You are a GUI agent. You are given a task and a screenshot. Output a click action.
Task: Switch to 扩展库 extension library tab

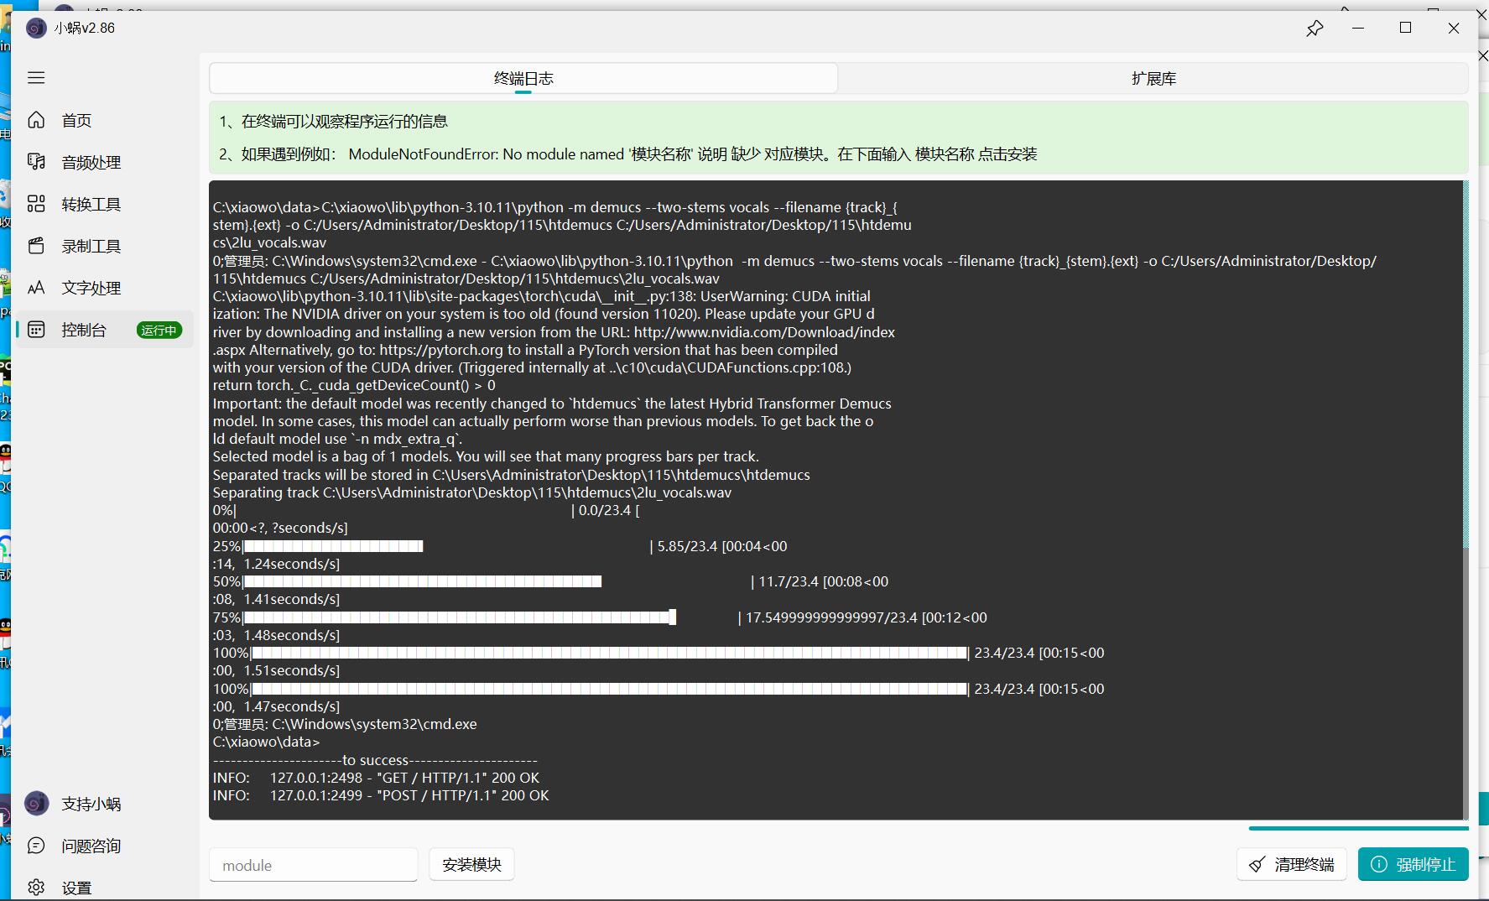[x=1153, y=79]
